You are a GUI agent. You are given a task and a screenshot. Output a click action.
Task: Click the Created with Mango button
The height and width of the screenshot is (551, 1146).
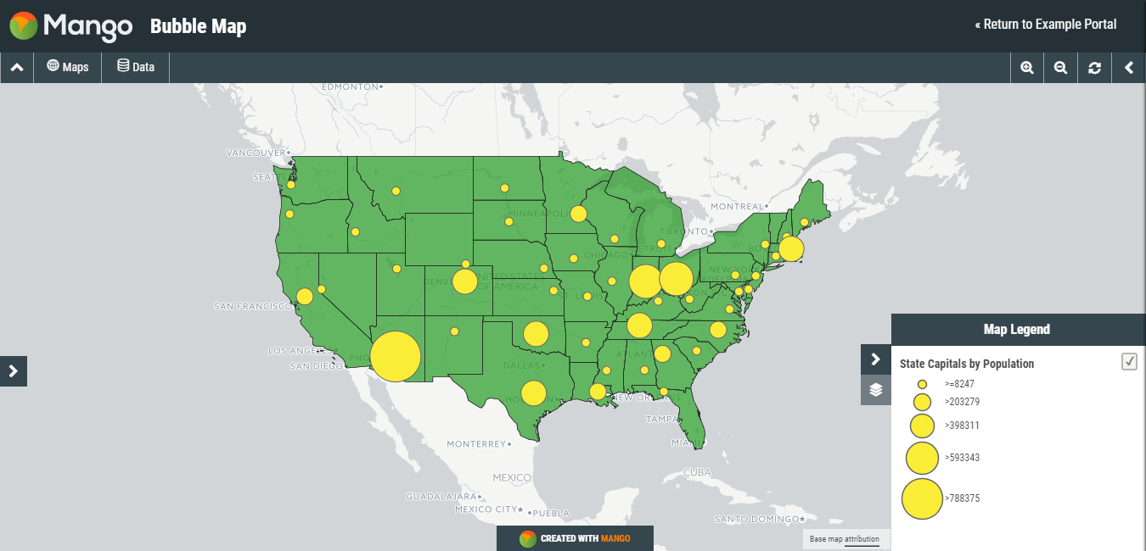(x=575, y=538)
